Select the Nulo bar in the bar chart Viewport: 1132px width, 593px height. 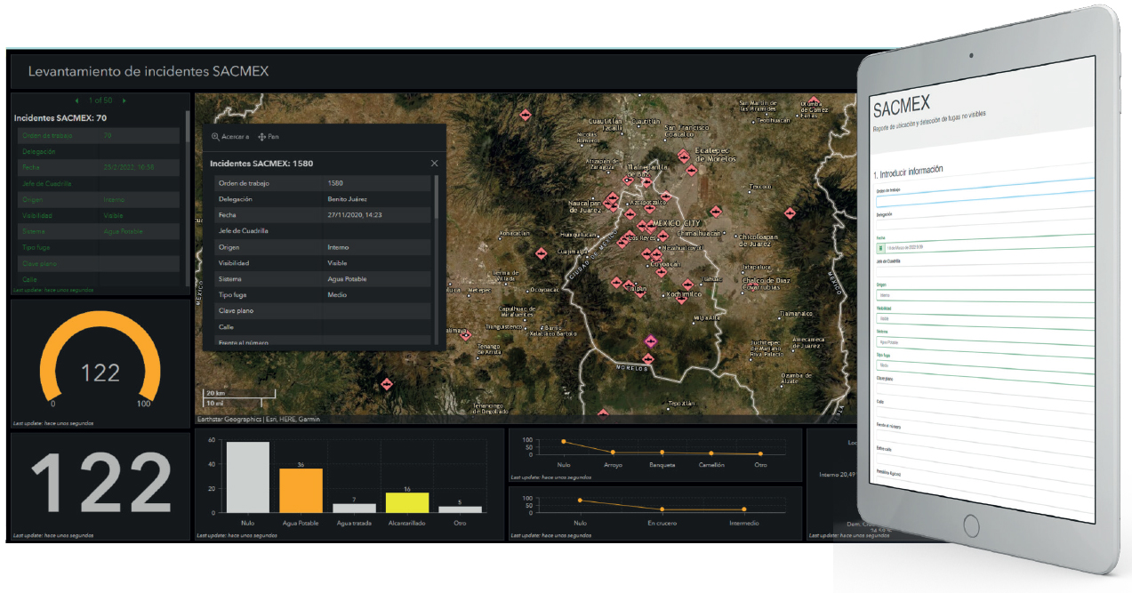[247, 477]
